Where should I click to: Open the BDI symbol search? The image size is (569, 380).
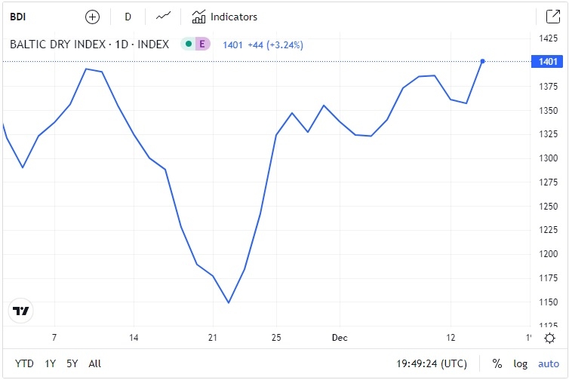pos(17,17)
